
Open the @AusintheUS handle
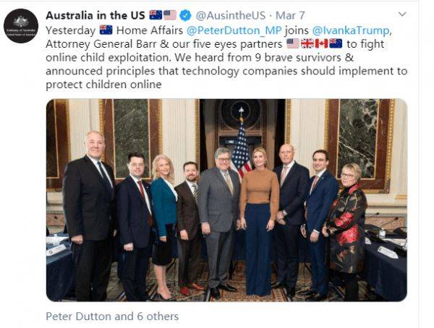230,15
